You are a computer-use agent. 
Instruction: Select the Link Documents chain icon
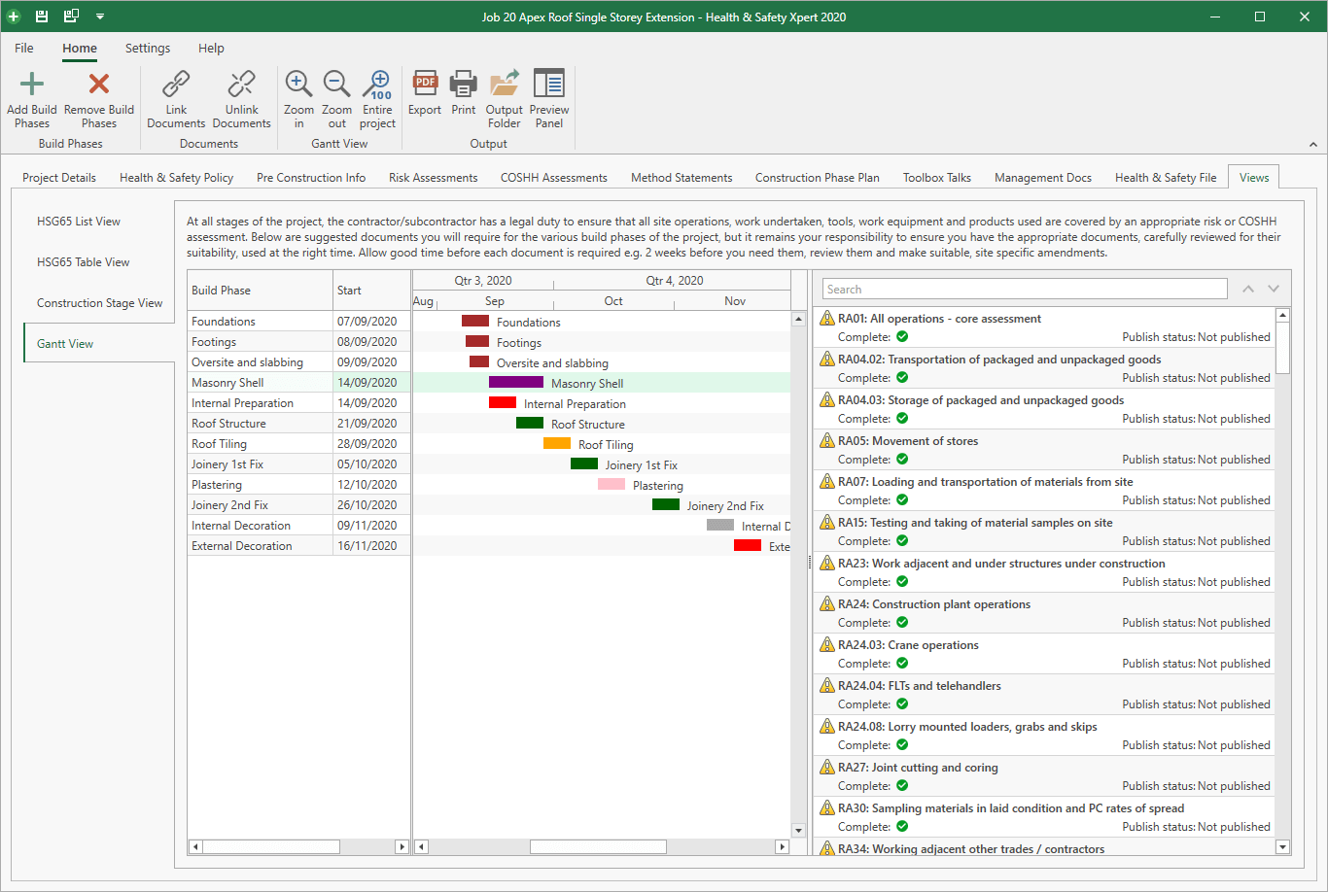176,85
